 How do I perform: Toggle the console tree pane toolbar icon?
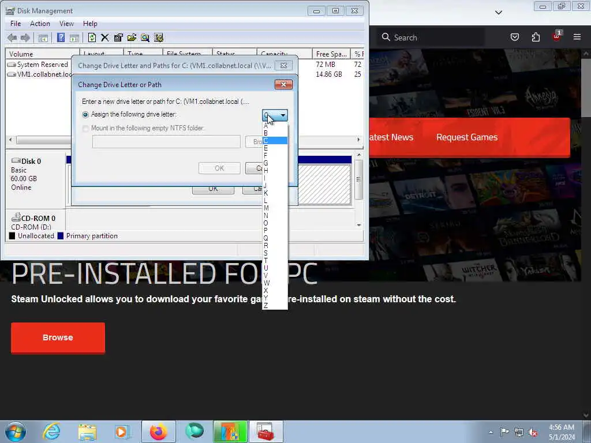pos(43,37)
